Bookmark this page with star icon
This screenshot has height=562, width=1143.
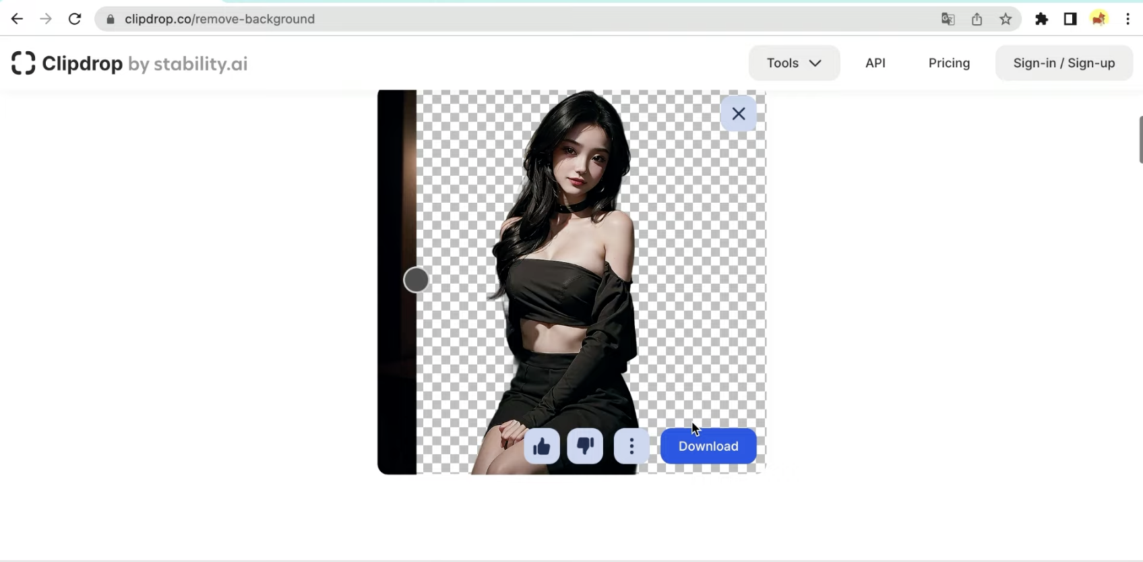click(x=1006, y=19)
